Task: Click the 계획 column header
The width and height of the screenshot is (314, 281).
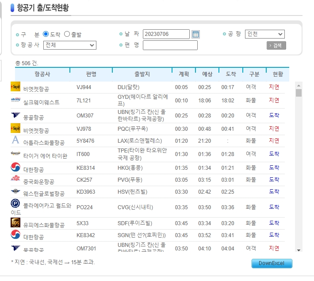Action: coord(184,74)
